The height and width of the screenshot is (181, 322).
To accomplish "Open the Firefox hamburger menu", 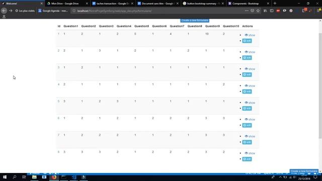I will (318, 11).
